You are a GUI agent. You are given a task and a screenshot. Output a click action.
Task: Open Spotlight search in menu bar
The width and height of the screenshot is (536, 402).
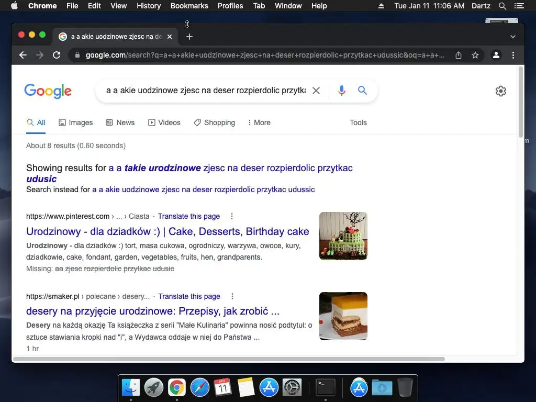pyautogui.click(x=502, y=6)
